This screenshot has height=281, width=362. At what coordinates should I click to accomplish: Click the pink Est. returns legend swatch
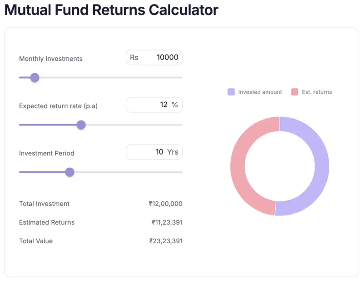pos(294,92)
